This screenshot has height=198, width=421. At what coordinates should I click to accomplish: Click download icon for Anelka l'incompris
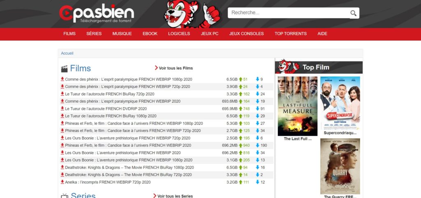[x=62, y=182]
